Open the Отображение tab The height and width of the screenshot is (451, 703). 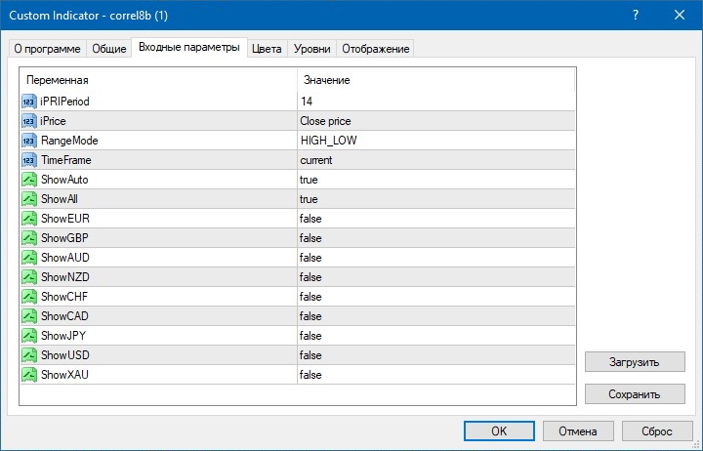376,49
